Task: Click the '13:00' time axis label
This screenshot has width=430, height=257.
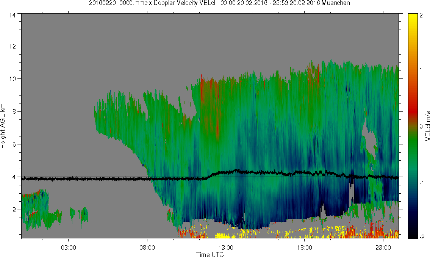Action: 226,248
